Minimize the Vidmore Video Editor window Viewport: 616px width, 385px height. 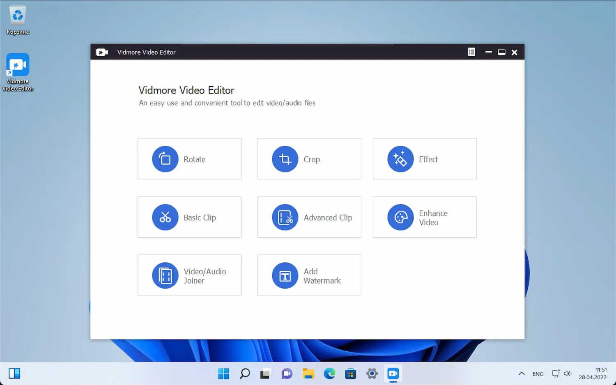point(488,52)
